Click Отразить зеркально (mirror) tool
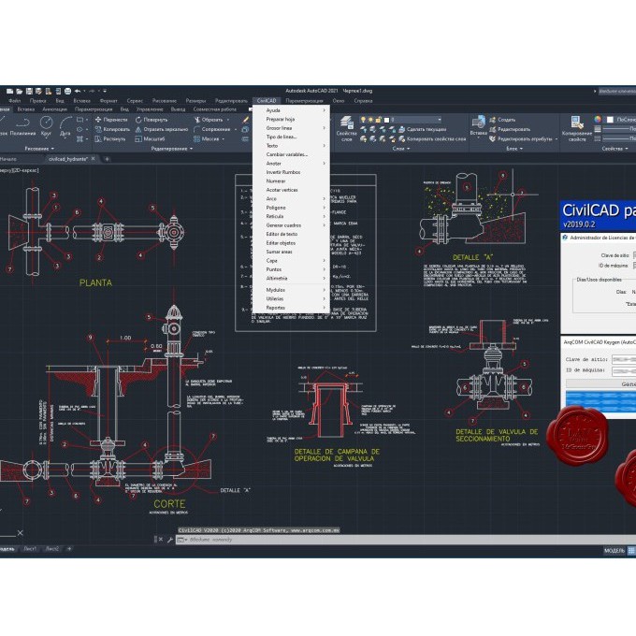Viewport: 636px width, 636px height. pos(162,129)
